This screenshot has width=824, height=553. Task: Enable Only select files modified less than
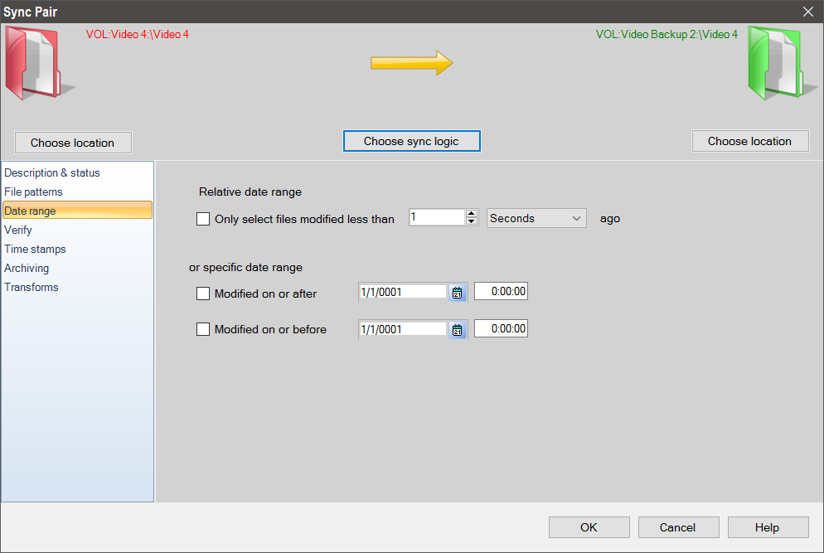point(203,220)
